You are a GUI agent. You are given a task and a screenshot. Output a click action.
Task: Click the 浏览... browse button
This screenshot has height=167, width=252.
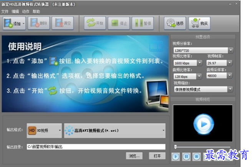[134, 156]
